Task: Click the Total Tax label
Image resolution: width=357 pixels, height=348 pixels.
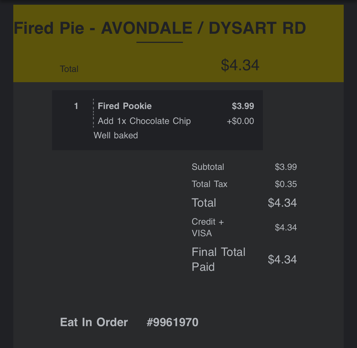Action: (209, 184)
